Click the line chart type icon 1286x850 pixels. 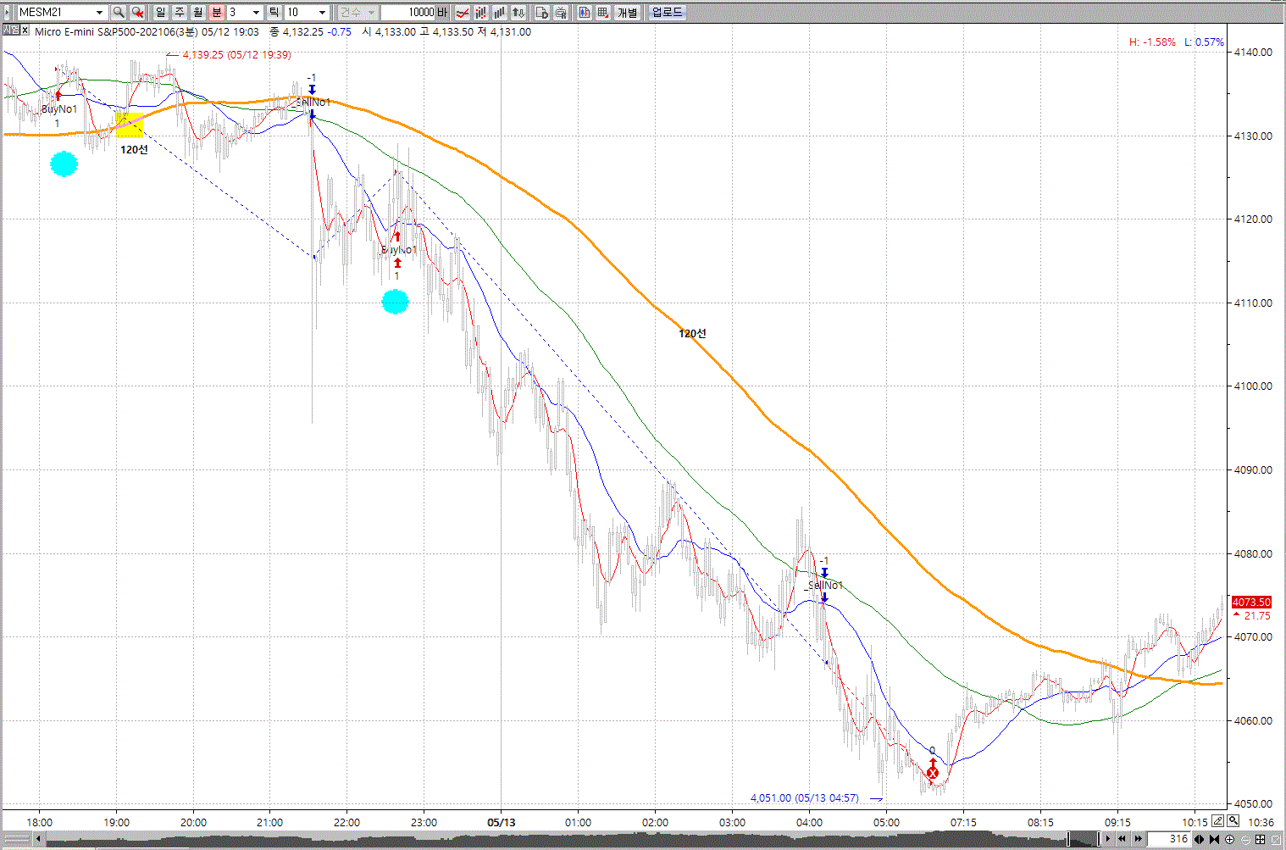pyautogui.click(x=463, y=12)
